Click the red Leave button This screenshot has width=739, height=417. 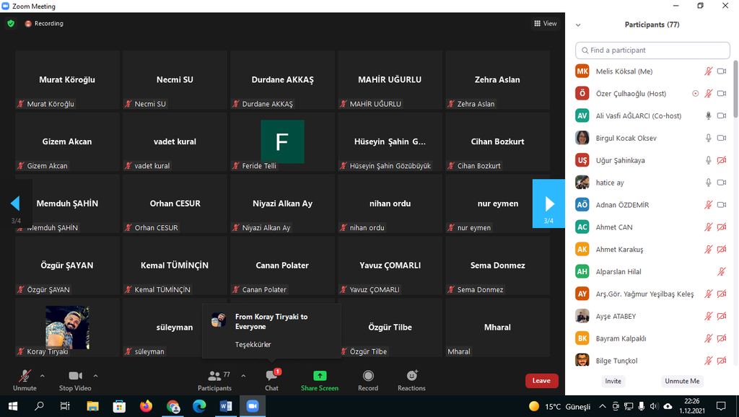click(x=541, y=381)
